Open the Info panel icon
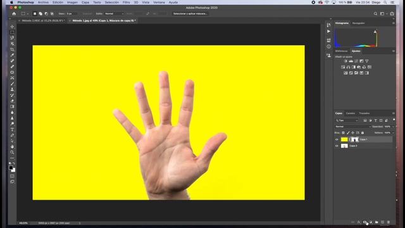The image size is (405, 228). [328, 47]
